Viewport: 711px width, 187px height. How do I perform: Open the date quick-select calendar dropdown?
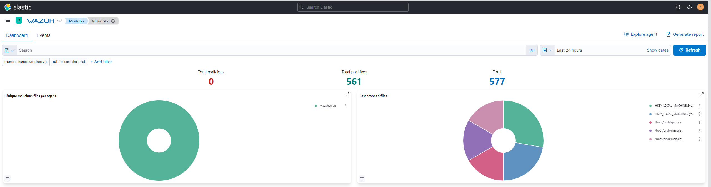547,50
